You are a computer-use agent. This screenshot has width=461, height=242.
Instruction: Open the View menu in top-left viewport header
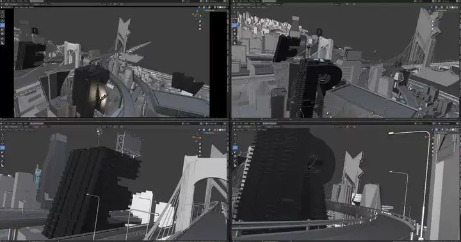(x=17, y=7)
